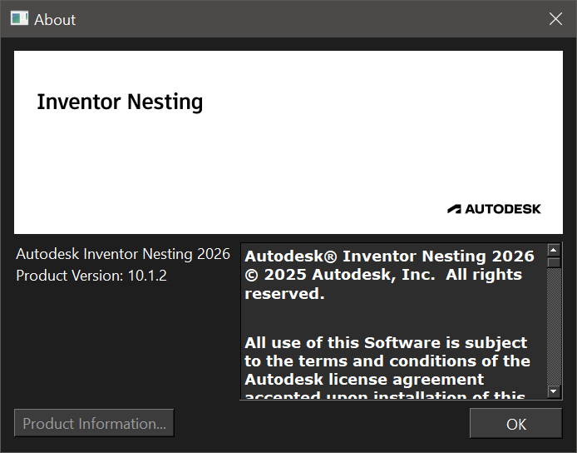Click the license text scroll up arrow
This screenshot has width=577, height=453.
click(x=554, y=251)
